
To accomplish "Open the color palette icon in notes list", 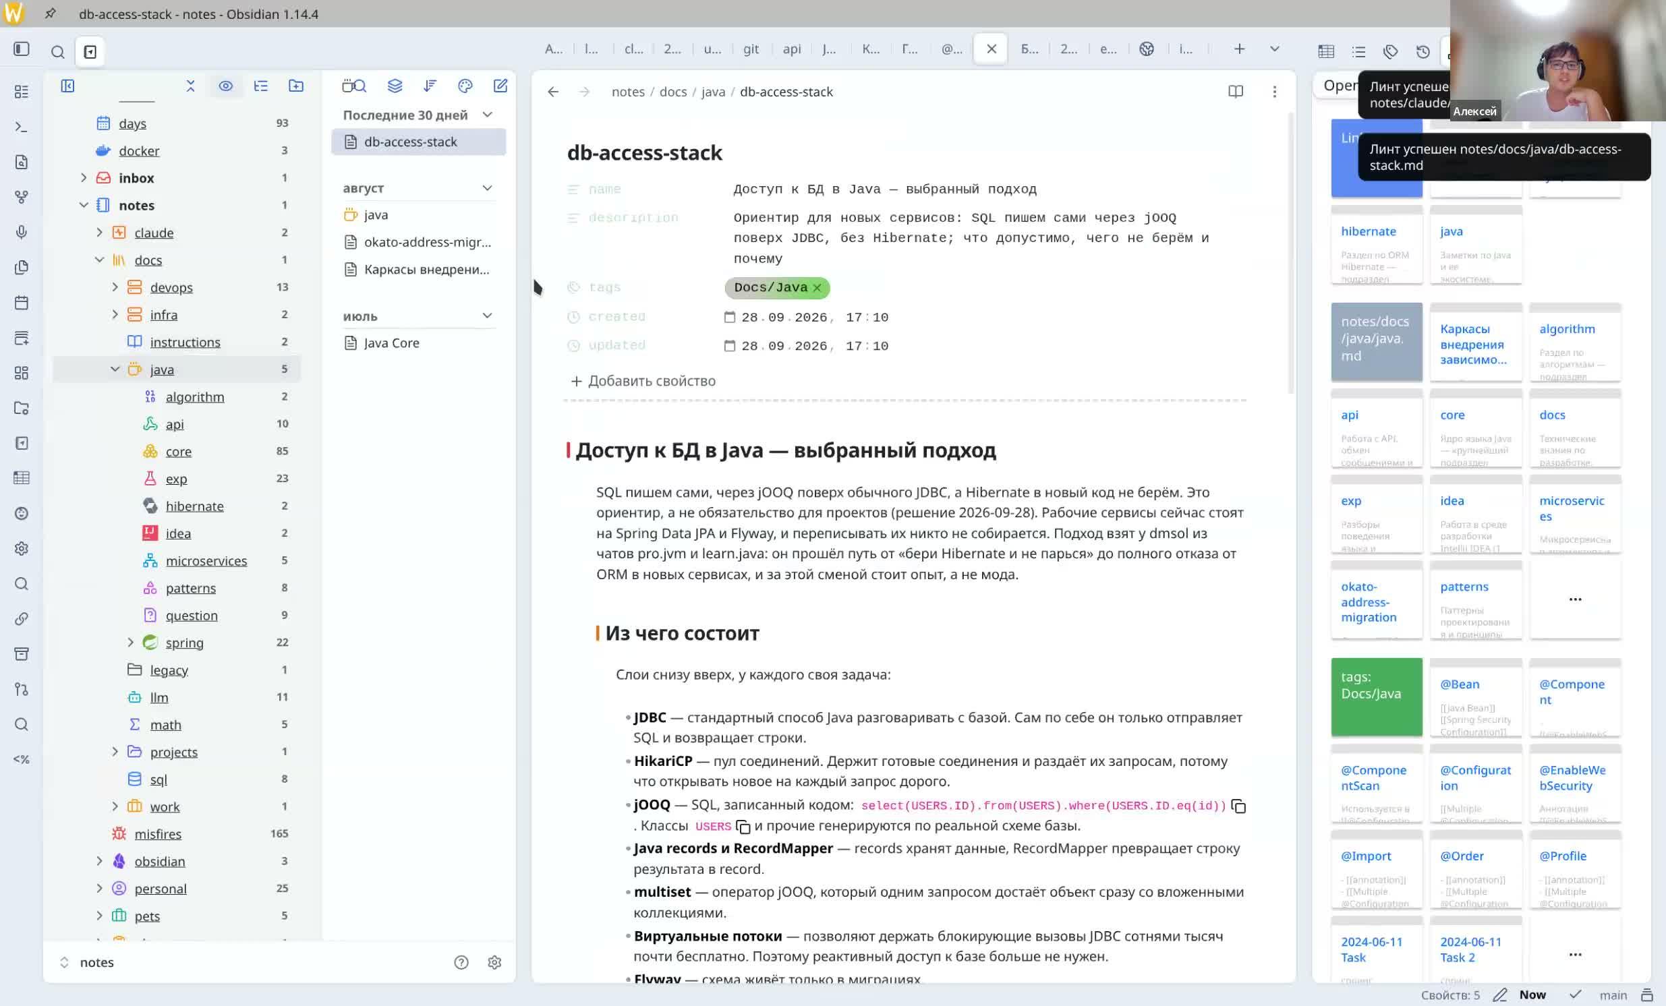I will [x=465, y=86].
